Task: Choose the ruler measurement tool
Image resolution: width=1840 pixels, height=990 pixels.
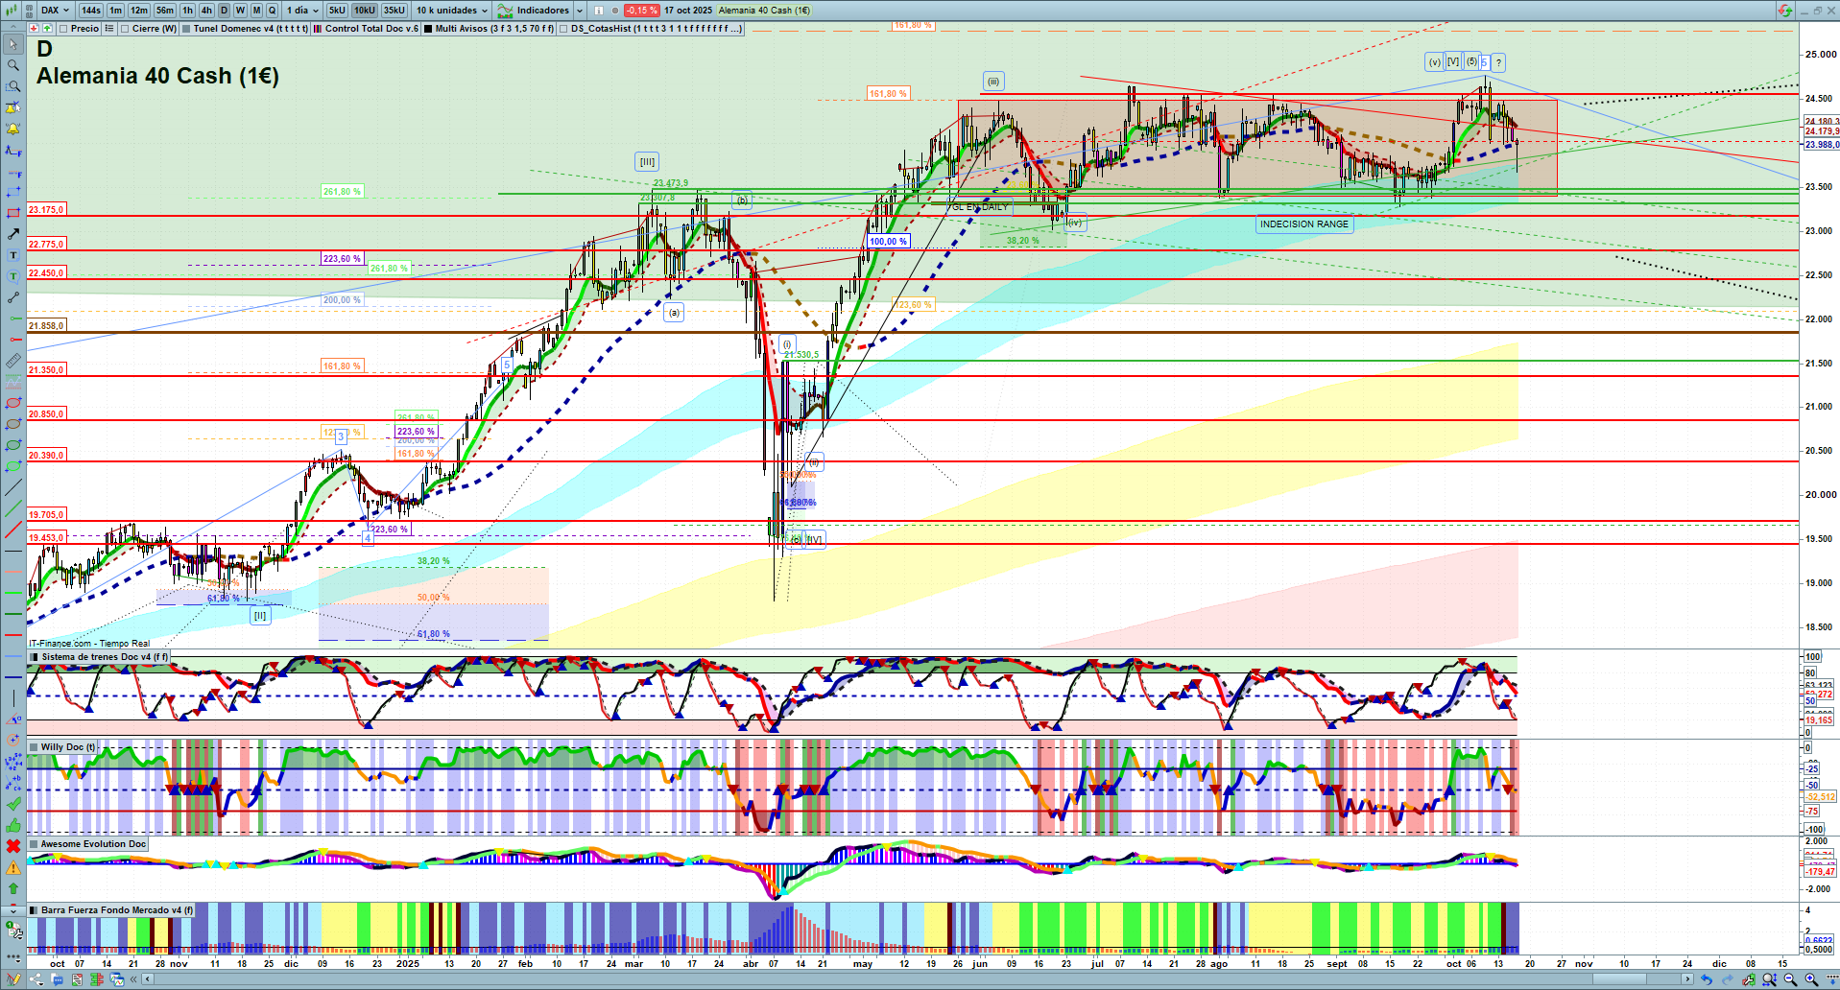Action: [13, 361]
